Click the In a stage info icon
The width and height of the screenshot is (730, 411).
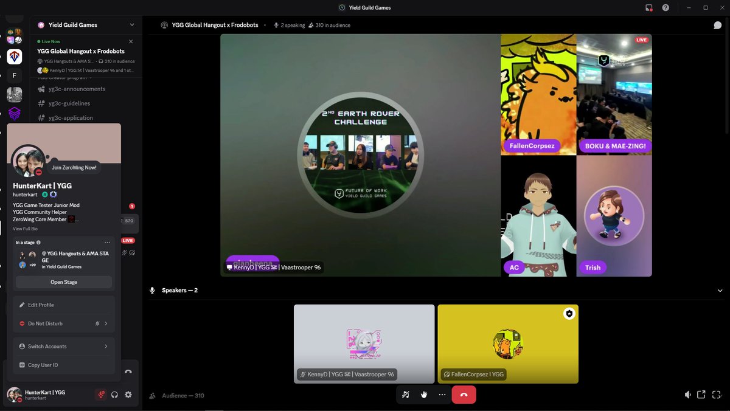[38, 242]
